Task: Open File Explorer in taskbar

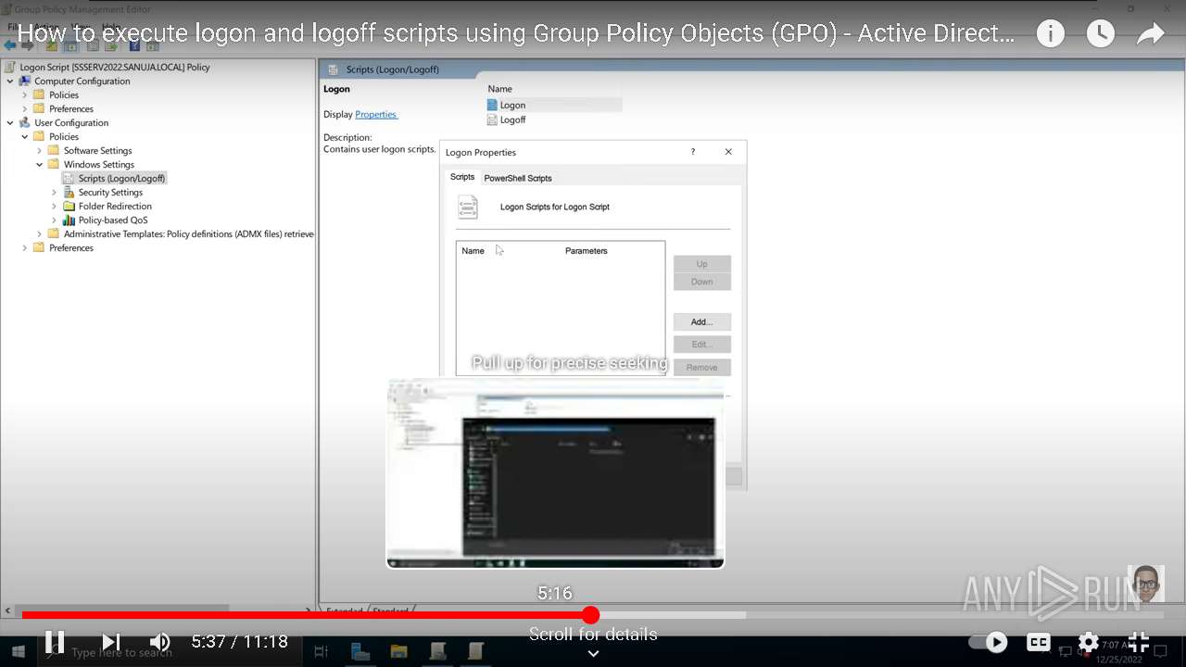Action: [x=399, y=652]
